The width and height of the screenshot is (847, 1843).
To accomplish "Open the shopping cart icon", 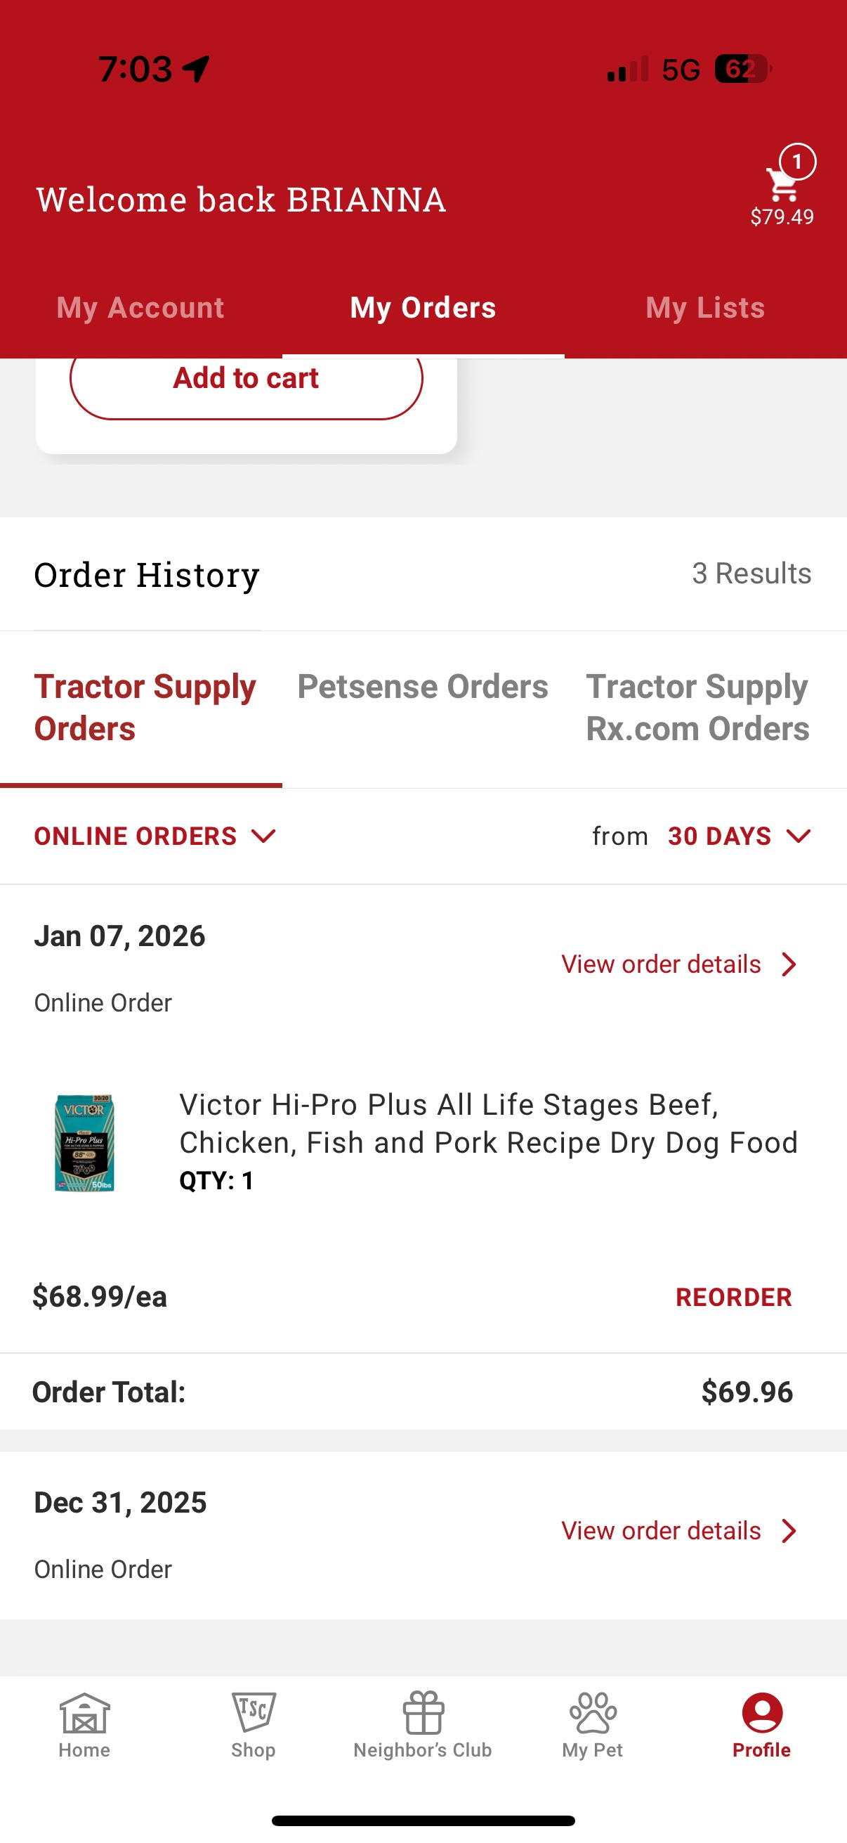I will (782, 185).
